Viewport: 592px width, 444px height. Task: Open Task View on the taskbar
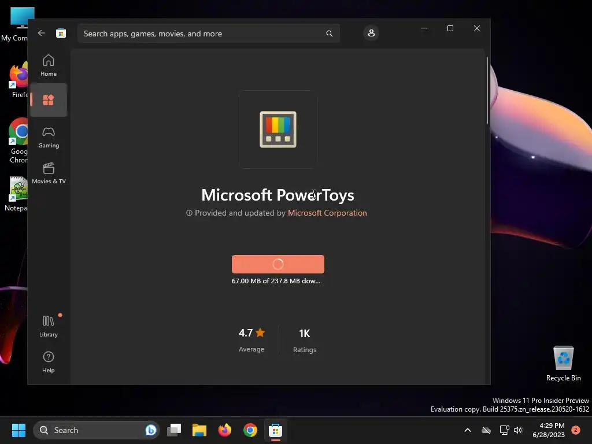tap(174, 430)
